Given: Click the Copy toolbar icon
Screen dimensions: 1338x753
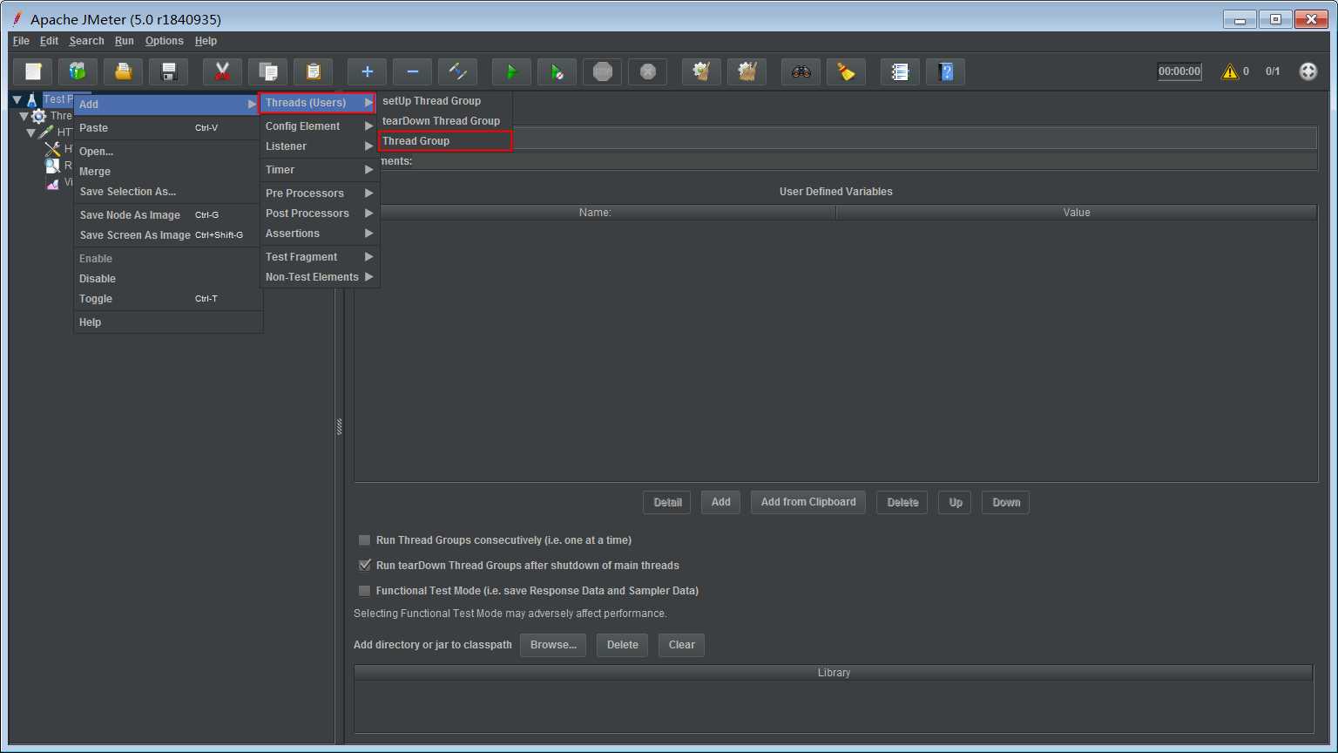Looking at the screenshot, I should click(268, 71).
